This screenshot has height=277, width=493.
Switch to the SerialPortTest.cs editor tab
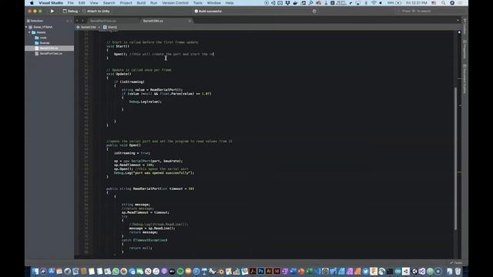103,21
